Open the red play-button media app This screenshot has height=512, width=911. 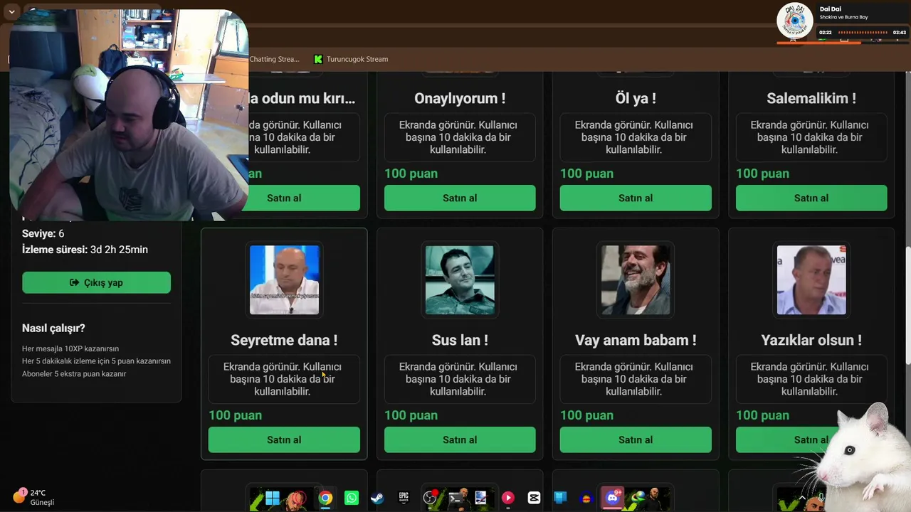[508, 498]
